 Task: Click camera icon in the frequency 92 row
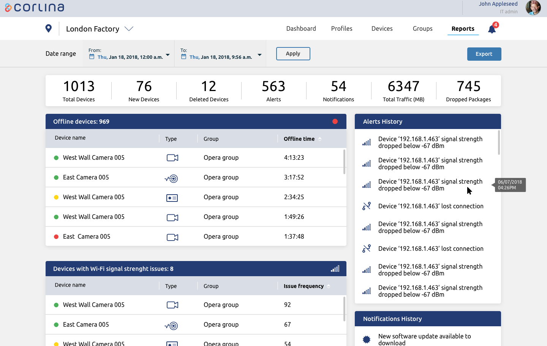[x=172, y=305]
